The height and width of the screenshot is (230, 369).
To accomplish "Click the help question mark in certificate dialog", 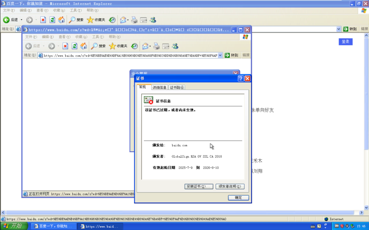I will click(241, 78).
